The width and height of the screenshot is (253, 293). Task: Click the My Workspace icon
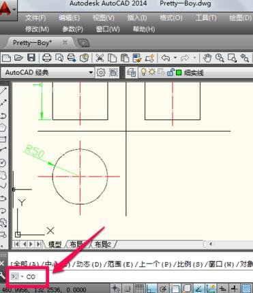[113, 72]
